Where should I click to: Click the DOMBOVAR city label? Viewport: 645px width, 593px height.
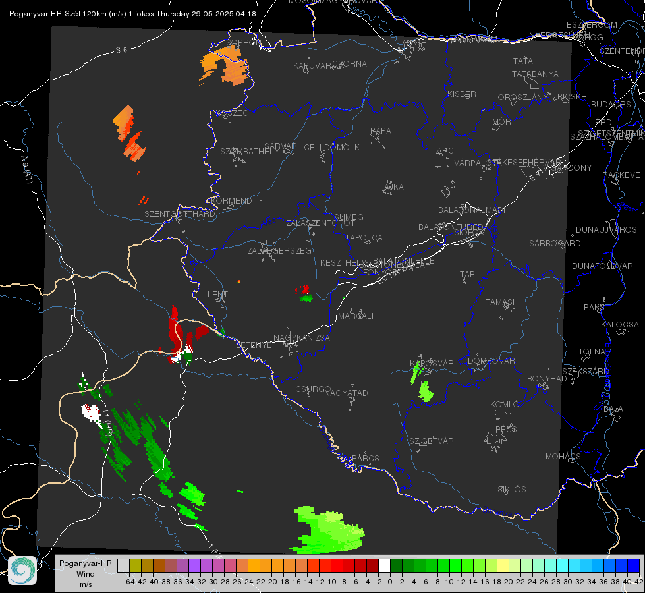pyautogui.click(x=491, y=361)
